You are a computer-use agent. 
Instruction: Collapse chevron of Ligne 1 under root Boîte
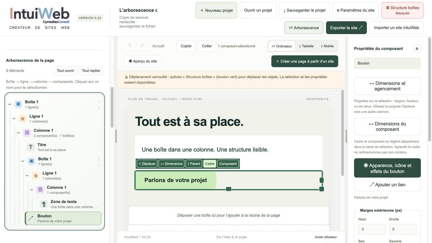tap(14, 118)
